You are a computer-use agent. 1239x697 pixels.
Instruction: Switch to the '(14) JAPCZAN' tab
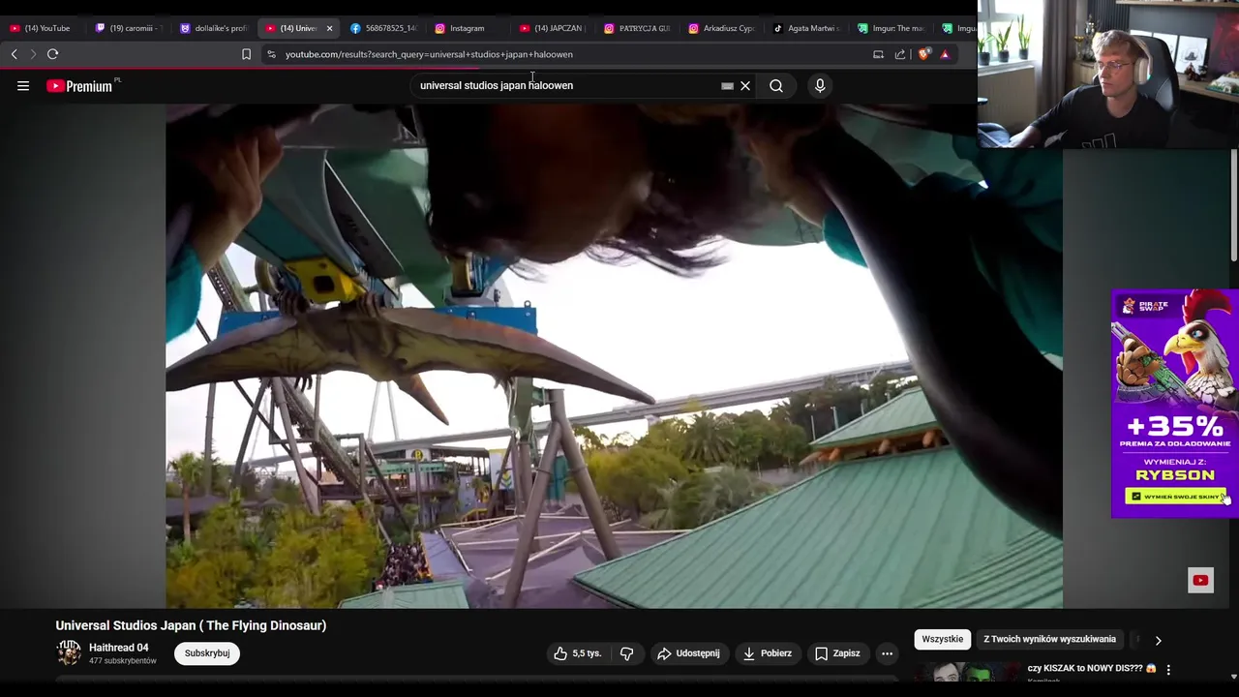click(554, 28)
